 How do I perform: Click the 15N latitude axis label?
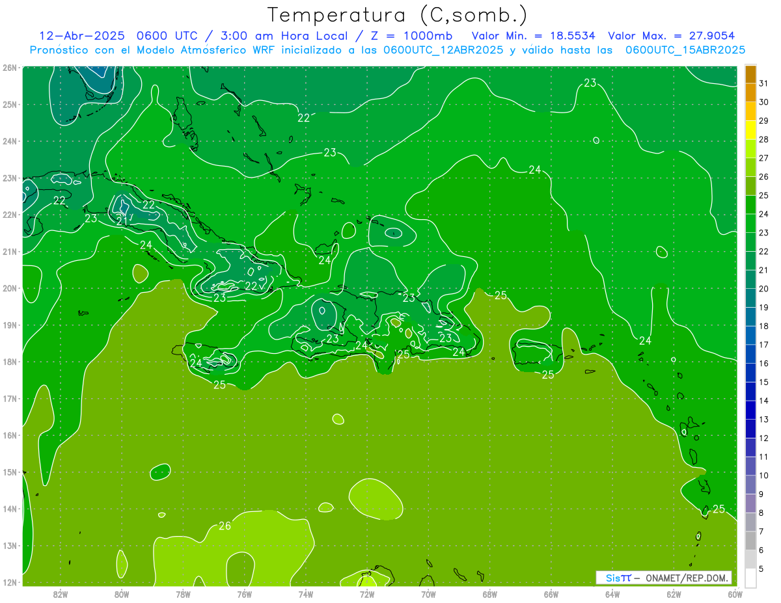click(9, 472)
